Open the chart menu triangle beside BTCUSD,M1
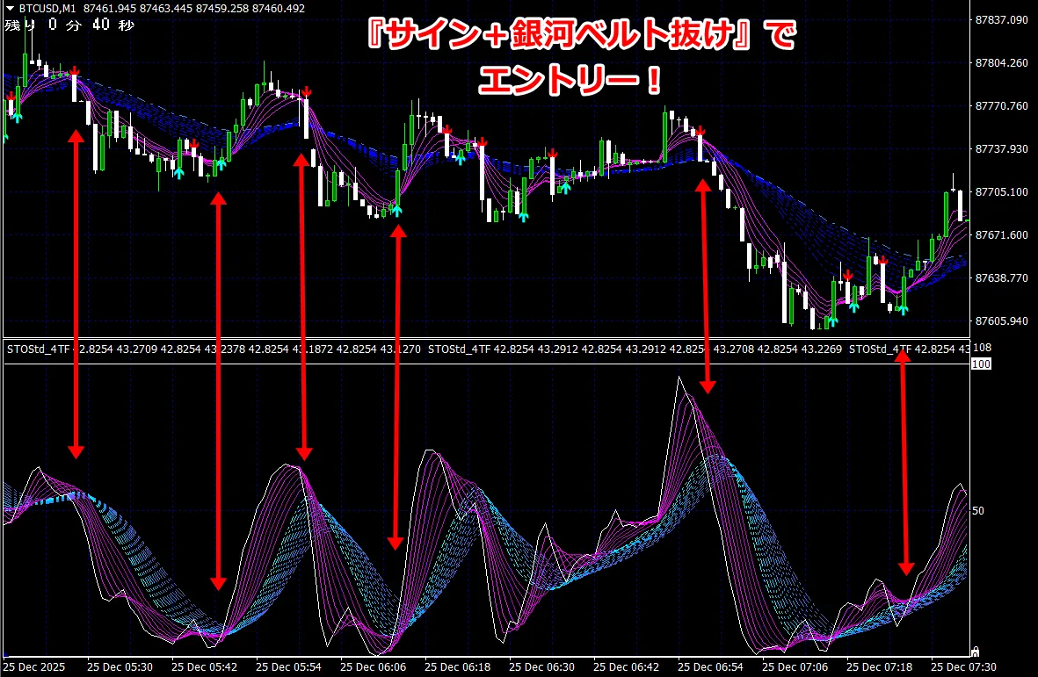 10,9
